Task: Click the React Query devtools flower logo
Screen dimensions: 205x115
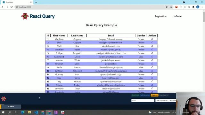Action: [4, 99]
